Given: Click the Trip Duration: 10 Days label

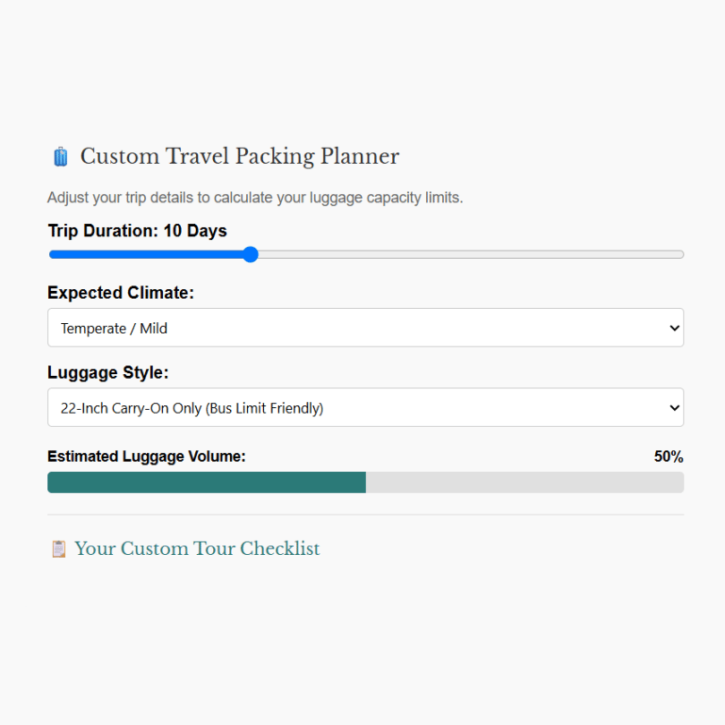Looking at the screenshot, I should click(137, 231).
